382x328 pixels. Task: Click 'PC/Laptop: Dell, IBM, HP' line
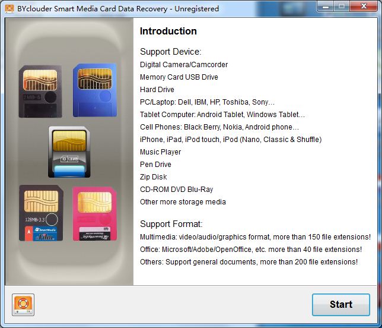[207, 102]
